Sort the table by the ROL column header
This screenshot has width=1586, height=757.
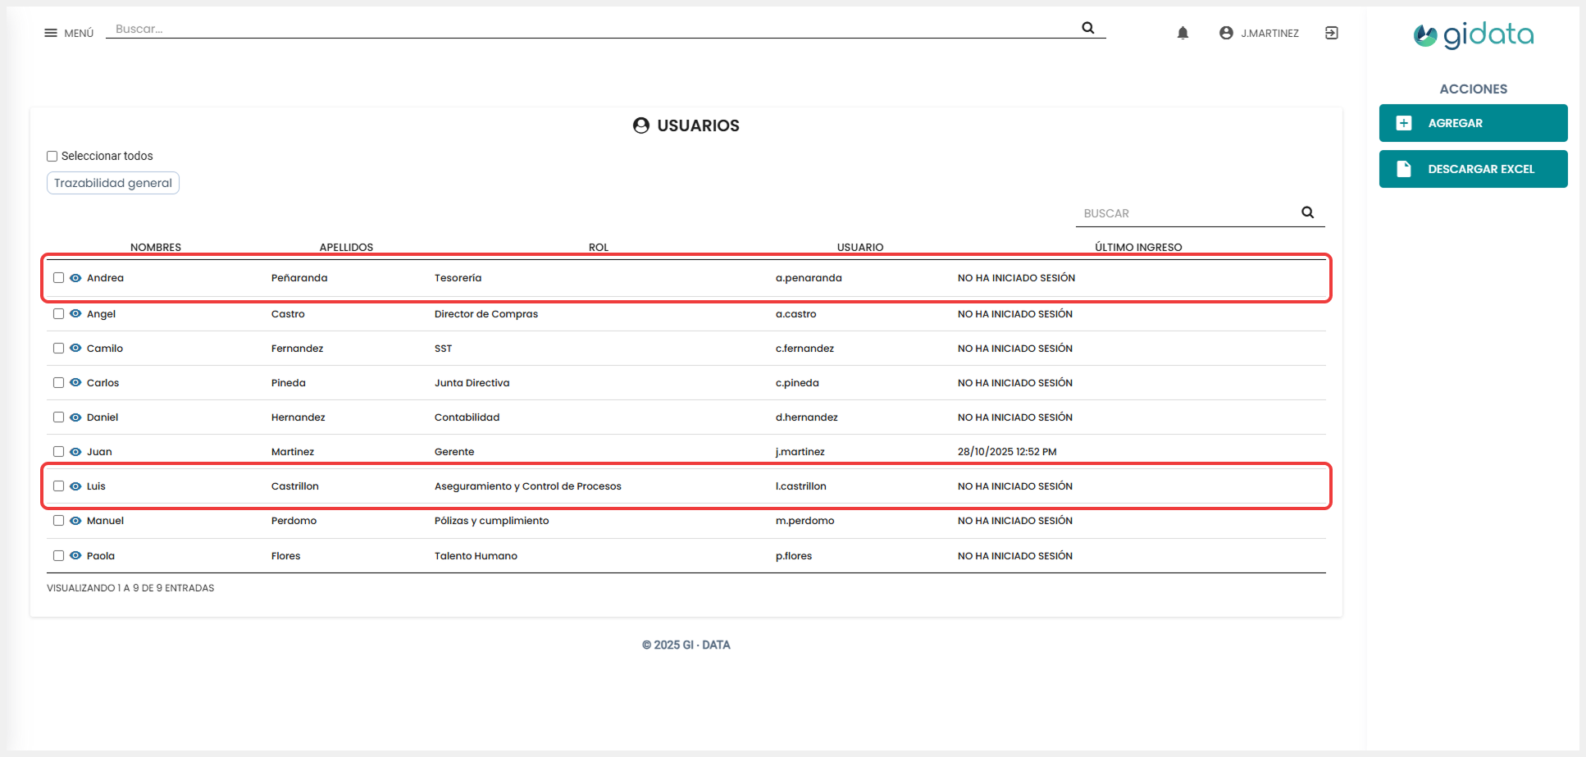coord(598,247)
